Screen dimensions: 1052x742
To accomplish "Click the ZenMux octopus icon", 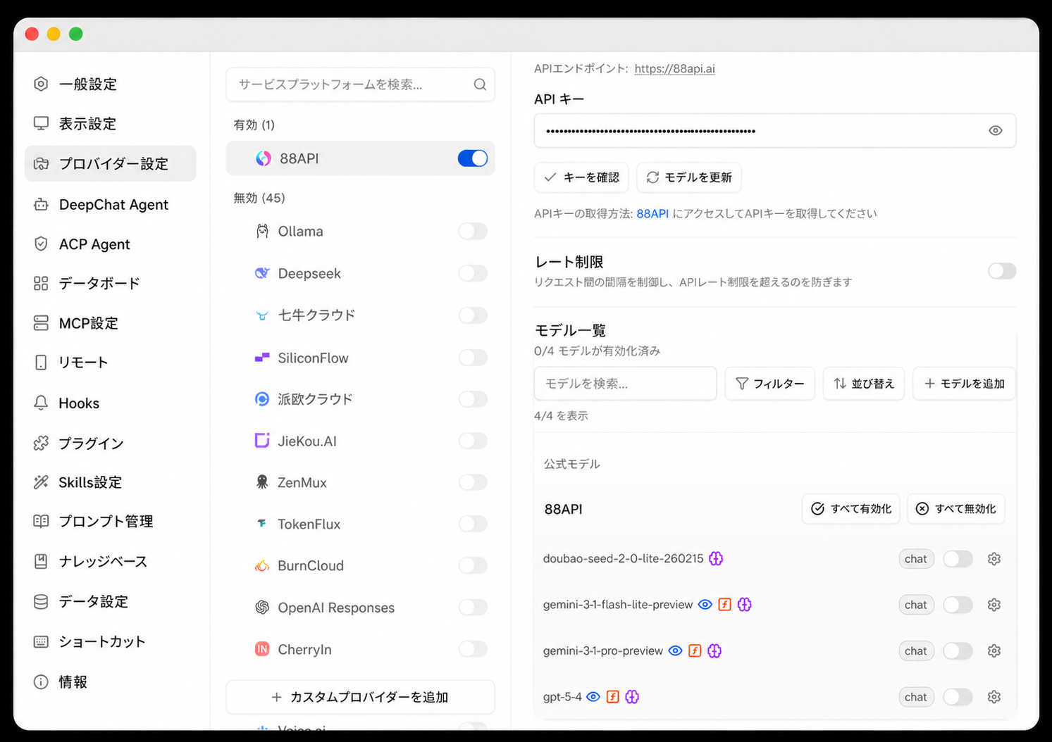I will 262,482.
